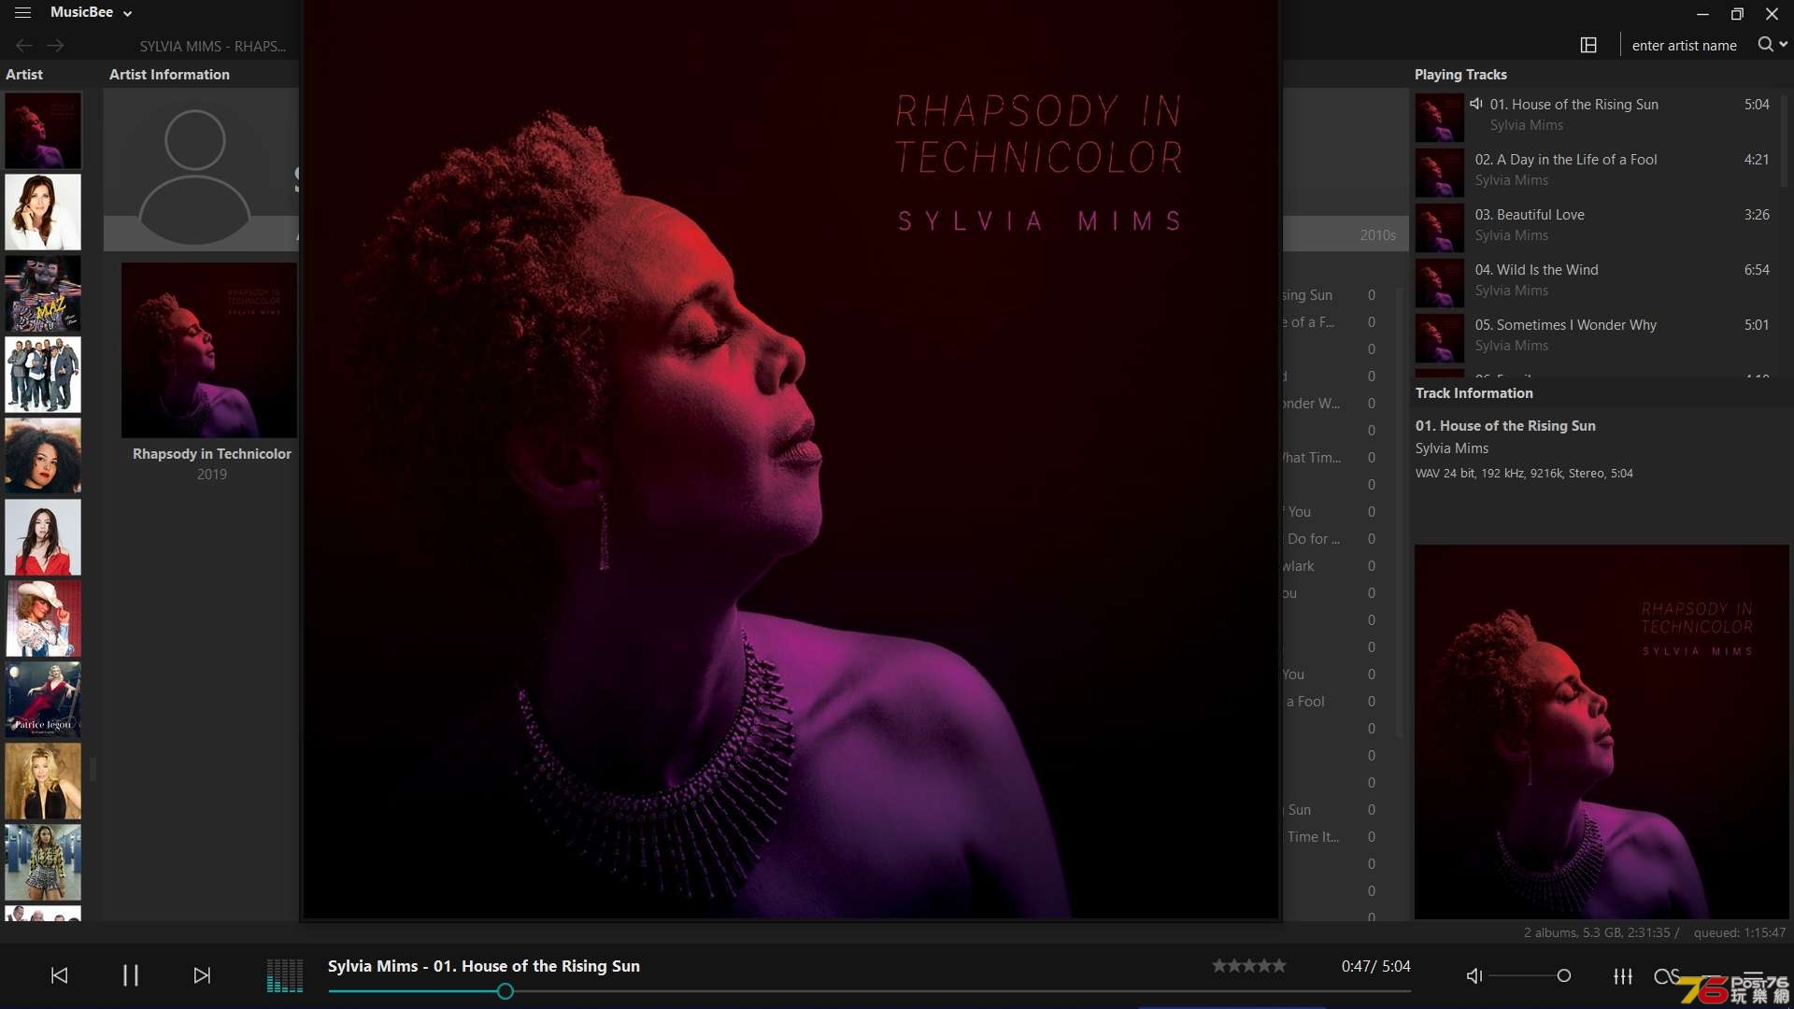Click the now playing title in player bar
This screenshot has height=1009, width=1794.
pyautogui.click(x=483, y=965)
